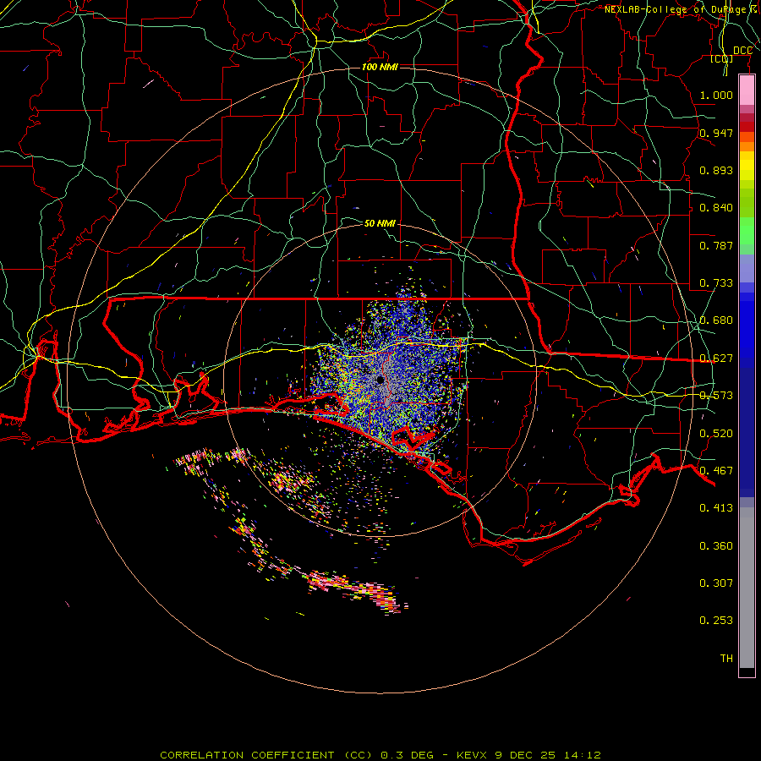Pick the red segment of the color bar
This screenshot has width=761, height=761.
pos(747,127)
